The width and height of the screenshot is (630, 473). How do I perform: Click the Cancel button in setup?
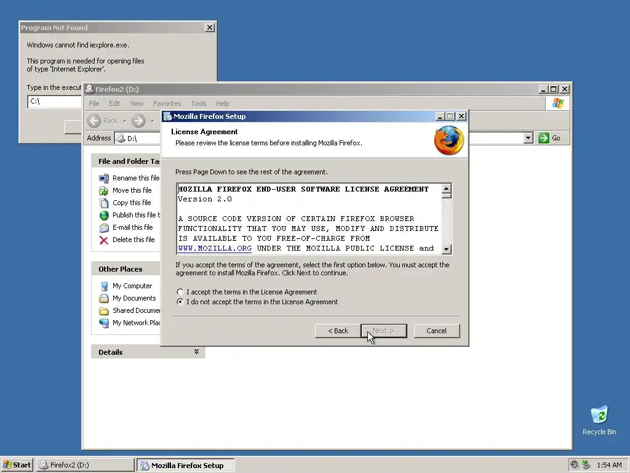click(x=436, y=331)
